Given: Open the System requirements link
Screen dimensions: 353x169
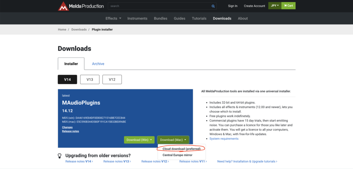Looking at the screenshot, I should [x=224, y=139].
